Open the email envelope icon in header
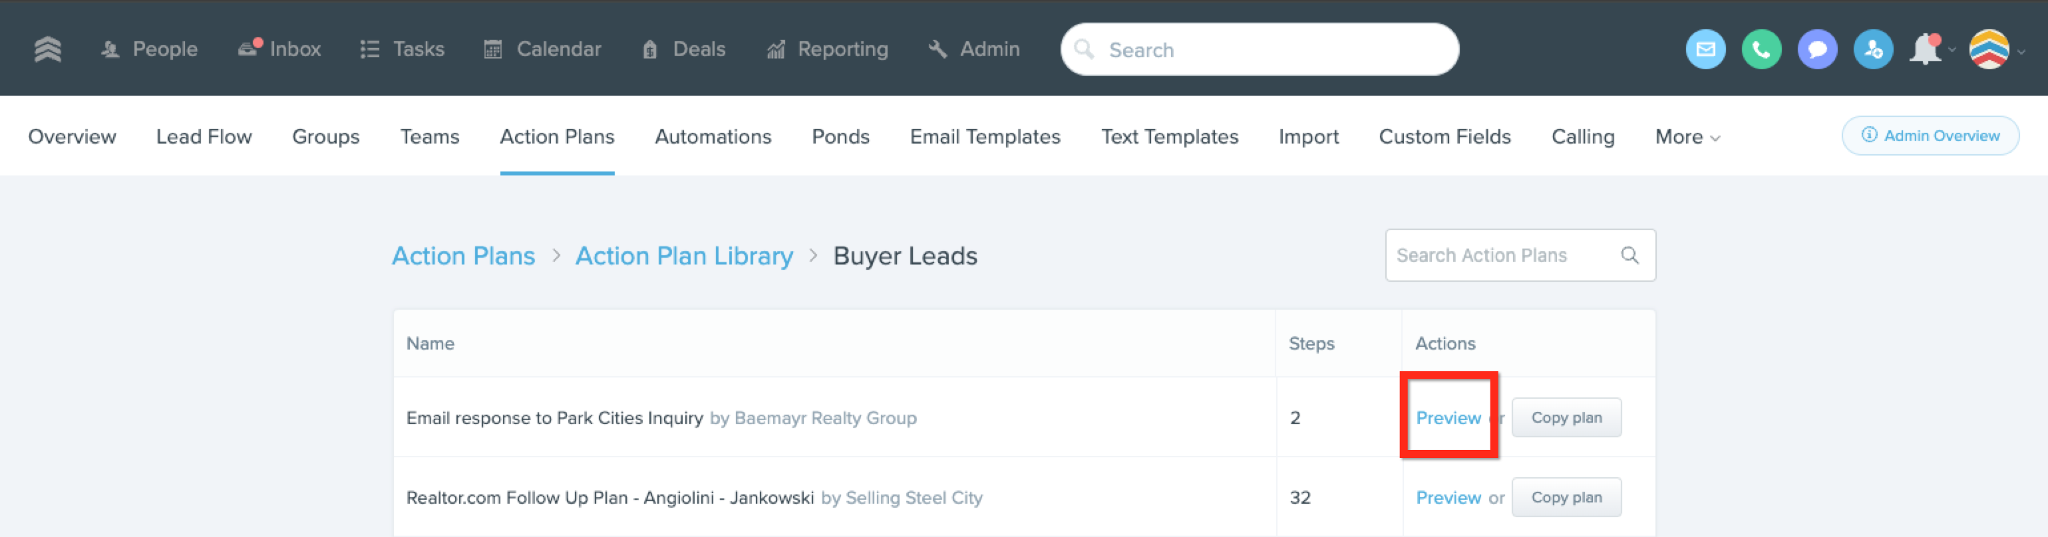 point(1705,49)
